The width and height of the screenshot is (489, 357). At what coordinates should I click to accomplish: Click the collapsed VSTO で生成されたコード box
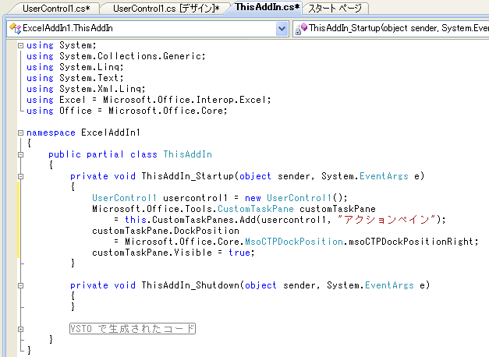133,329
